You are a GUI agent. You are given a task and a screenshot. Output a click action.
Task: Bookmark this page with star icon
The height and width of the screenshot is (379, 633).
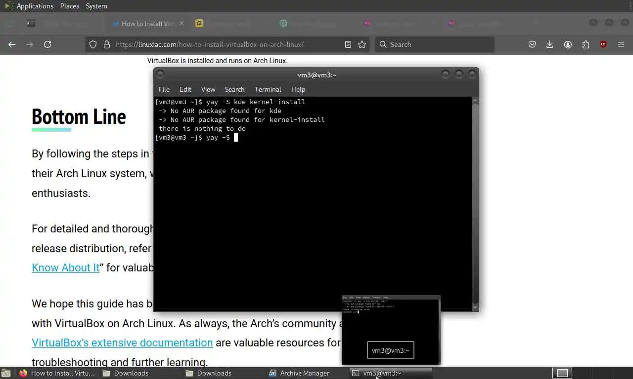(x=362, y=44)
